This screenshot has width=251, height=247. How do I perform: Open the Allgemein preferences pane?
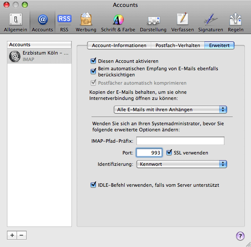16,22
